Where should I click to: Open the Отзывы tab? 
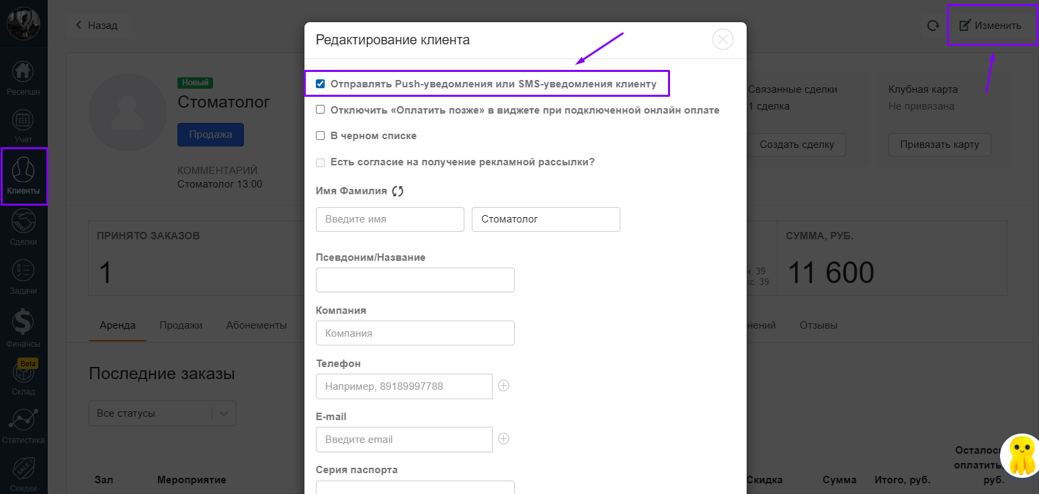click(818, 325)
